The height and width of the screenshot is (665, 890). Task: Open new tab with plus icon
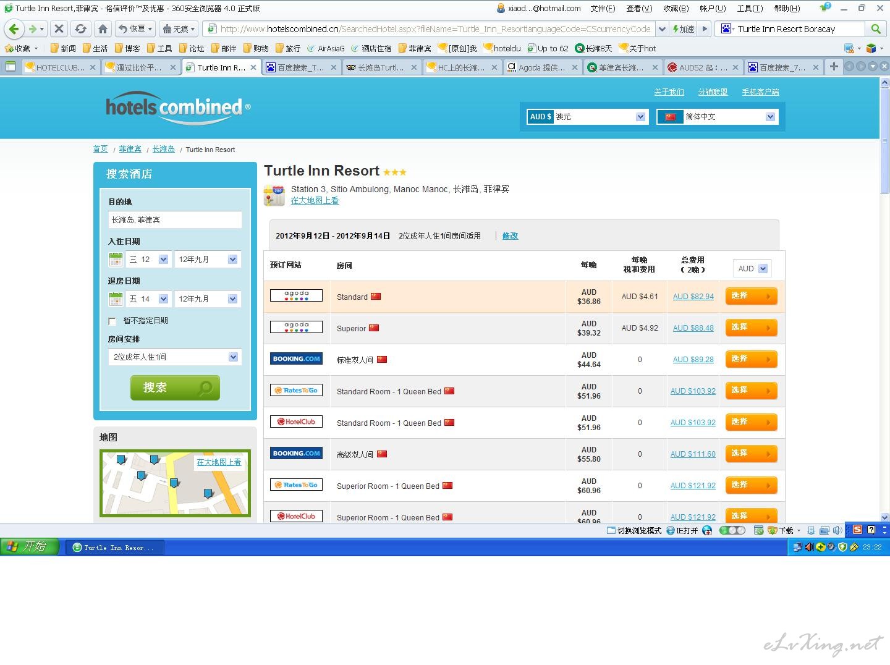(834, 67)
